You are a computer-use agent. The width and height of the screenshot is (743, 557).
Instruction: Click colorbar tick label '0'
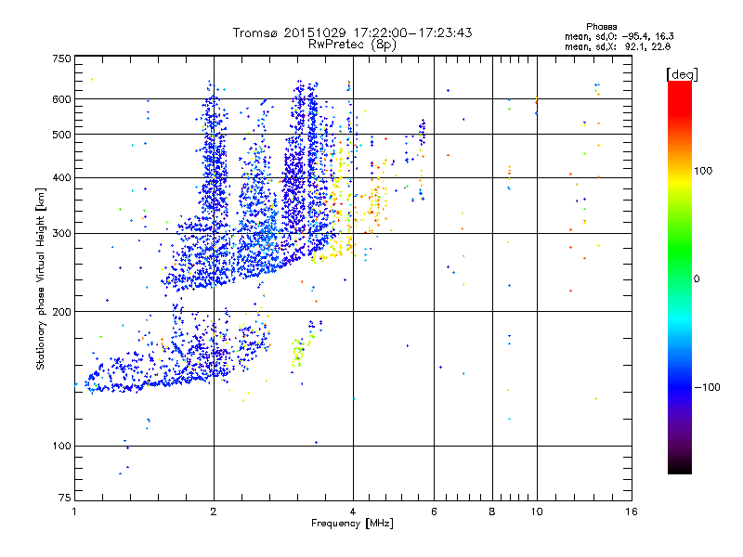pos(697,279)
